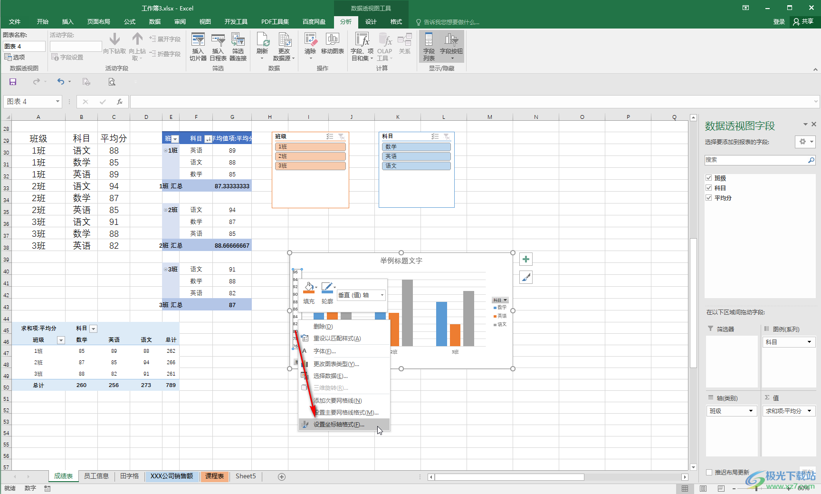Choose 更改图表类型 in context menu
Screen dimensions: 821x494
[x=344, y=364]
